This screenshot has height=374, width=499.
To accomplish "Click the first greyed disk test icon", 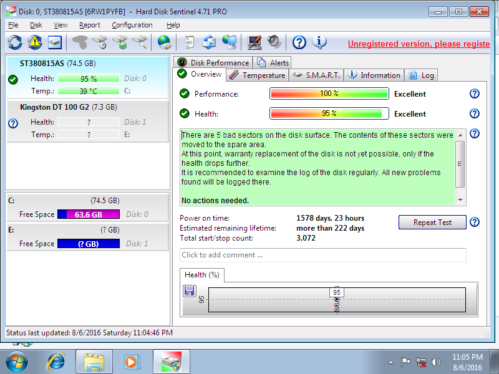I will [80, 42].
